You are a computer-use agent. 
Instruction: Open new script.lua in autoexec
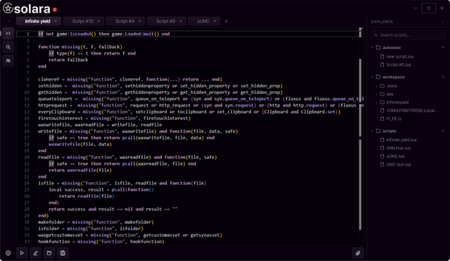400,56
